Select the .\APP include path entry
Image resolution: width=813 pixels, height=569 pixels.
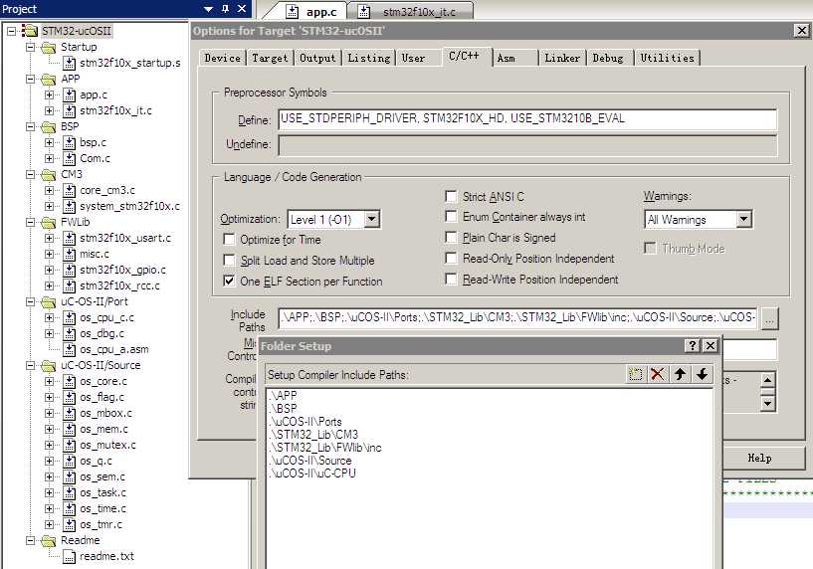[283, 395]
